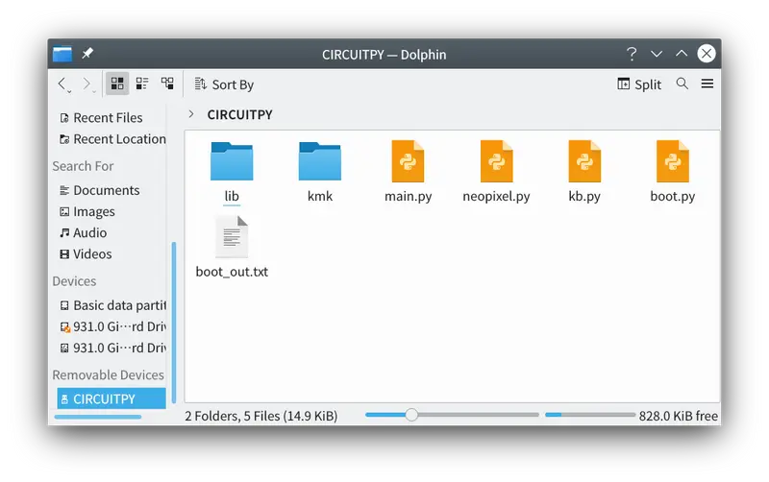The image size is (769, 482).
Task: Search for Audio in sidebar
Action: click(x=84, y=232)
